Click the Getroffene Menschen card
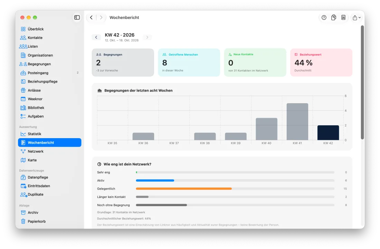The image size is (380, 249). click(189, 63)
